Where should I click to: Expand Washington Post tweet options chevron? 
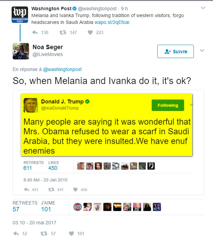[202, 8]
